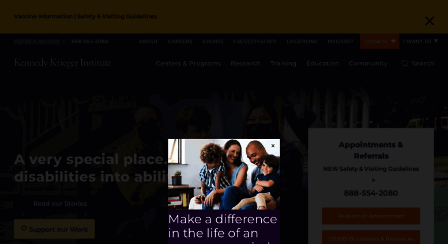Go to the Community section
Image resolution: width=448 pixels, height=244 pixels.
tap(368, 63)
